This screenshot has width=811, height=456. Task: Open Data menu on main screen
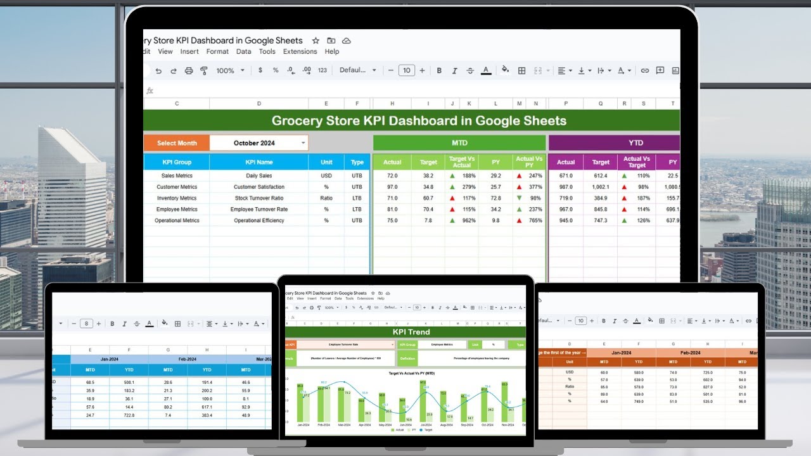244,52
